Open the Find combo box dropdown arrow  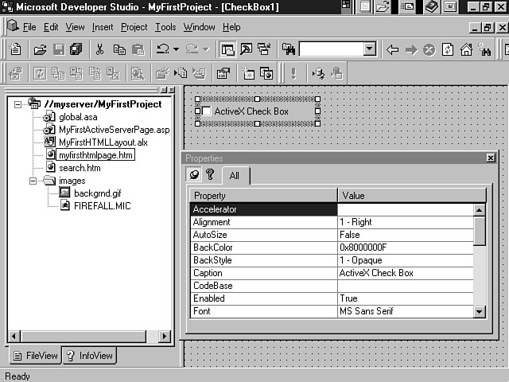point(369,49)
